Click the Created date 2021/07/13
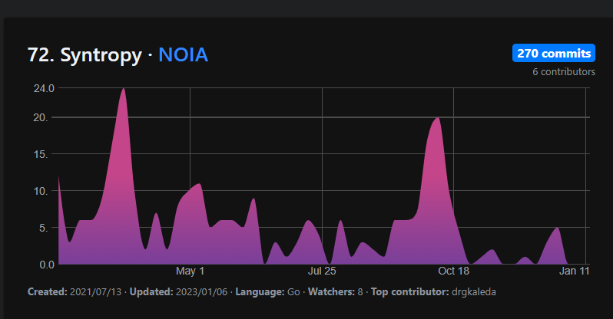This screenshot has width=613, height=319. pyautogui.click(x=95, y=292)
